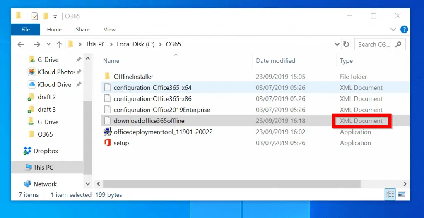Click the 23/09/2019 15:05 date cell
The height and width of the screenshot is (218, 424).
coord(280,77)
